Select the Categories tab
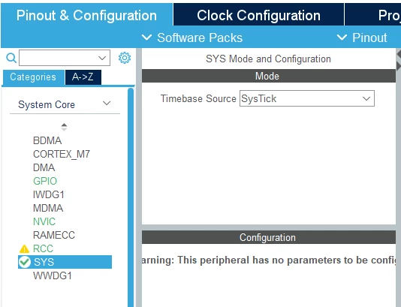This screenshot has height=307, width=401. coord(33,77)
